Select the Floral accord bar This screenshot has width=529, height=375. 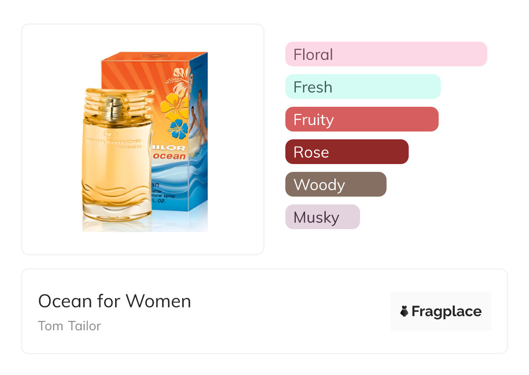tap(386, 54)
